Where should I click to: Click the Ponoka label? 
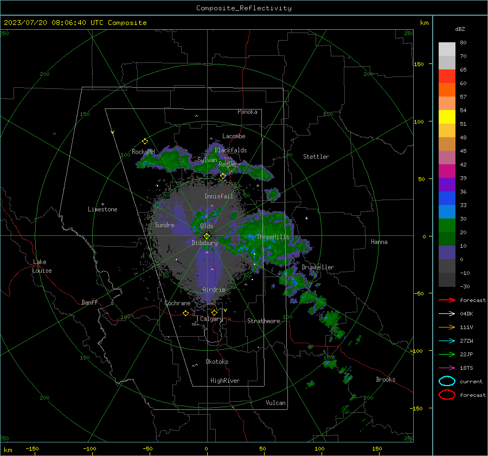[247, 112]
